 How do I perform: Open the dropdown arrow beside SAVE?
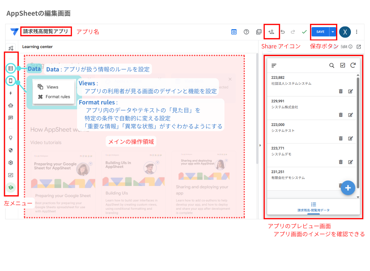pyautogui.click(x=333, y=32)
